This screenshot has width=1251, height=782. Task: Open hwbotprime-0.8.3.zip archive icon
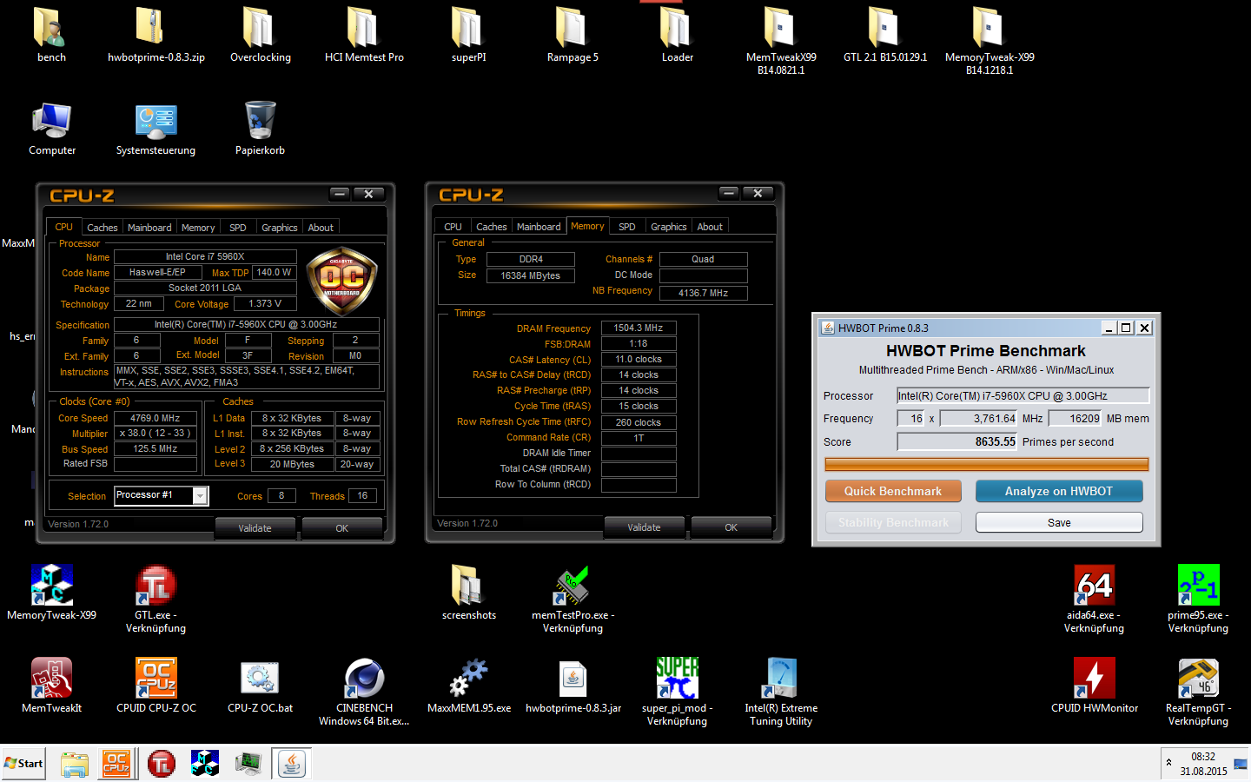[x=156, y=35]
